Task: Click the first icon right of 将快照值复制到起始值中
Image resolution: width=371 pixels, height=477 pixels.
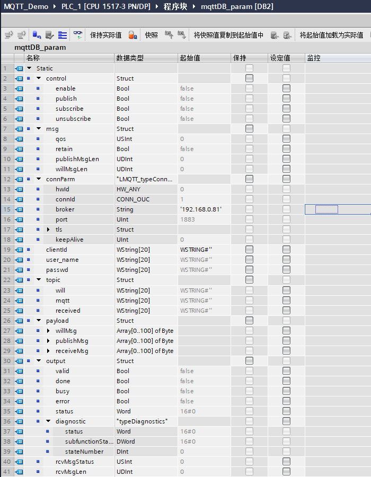Action: (275, 35)
